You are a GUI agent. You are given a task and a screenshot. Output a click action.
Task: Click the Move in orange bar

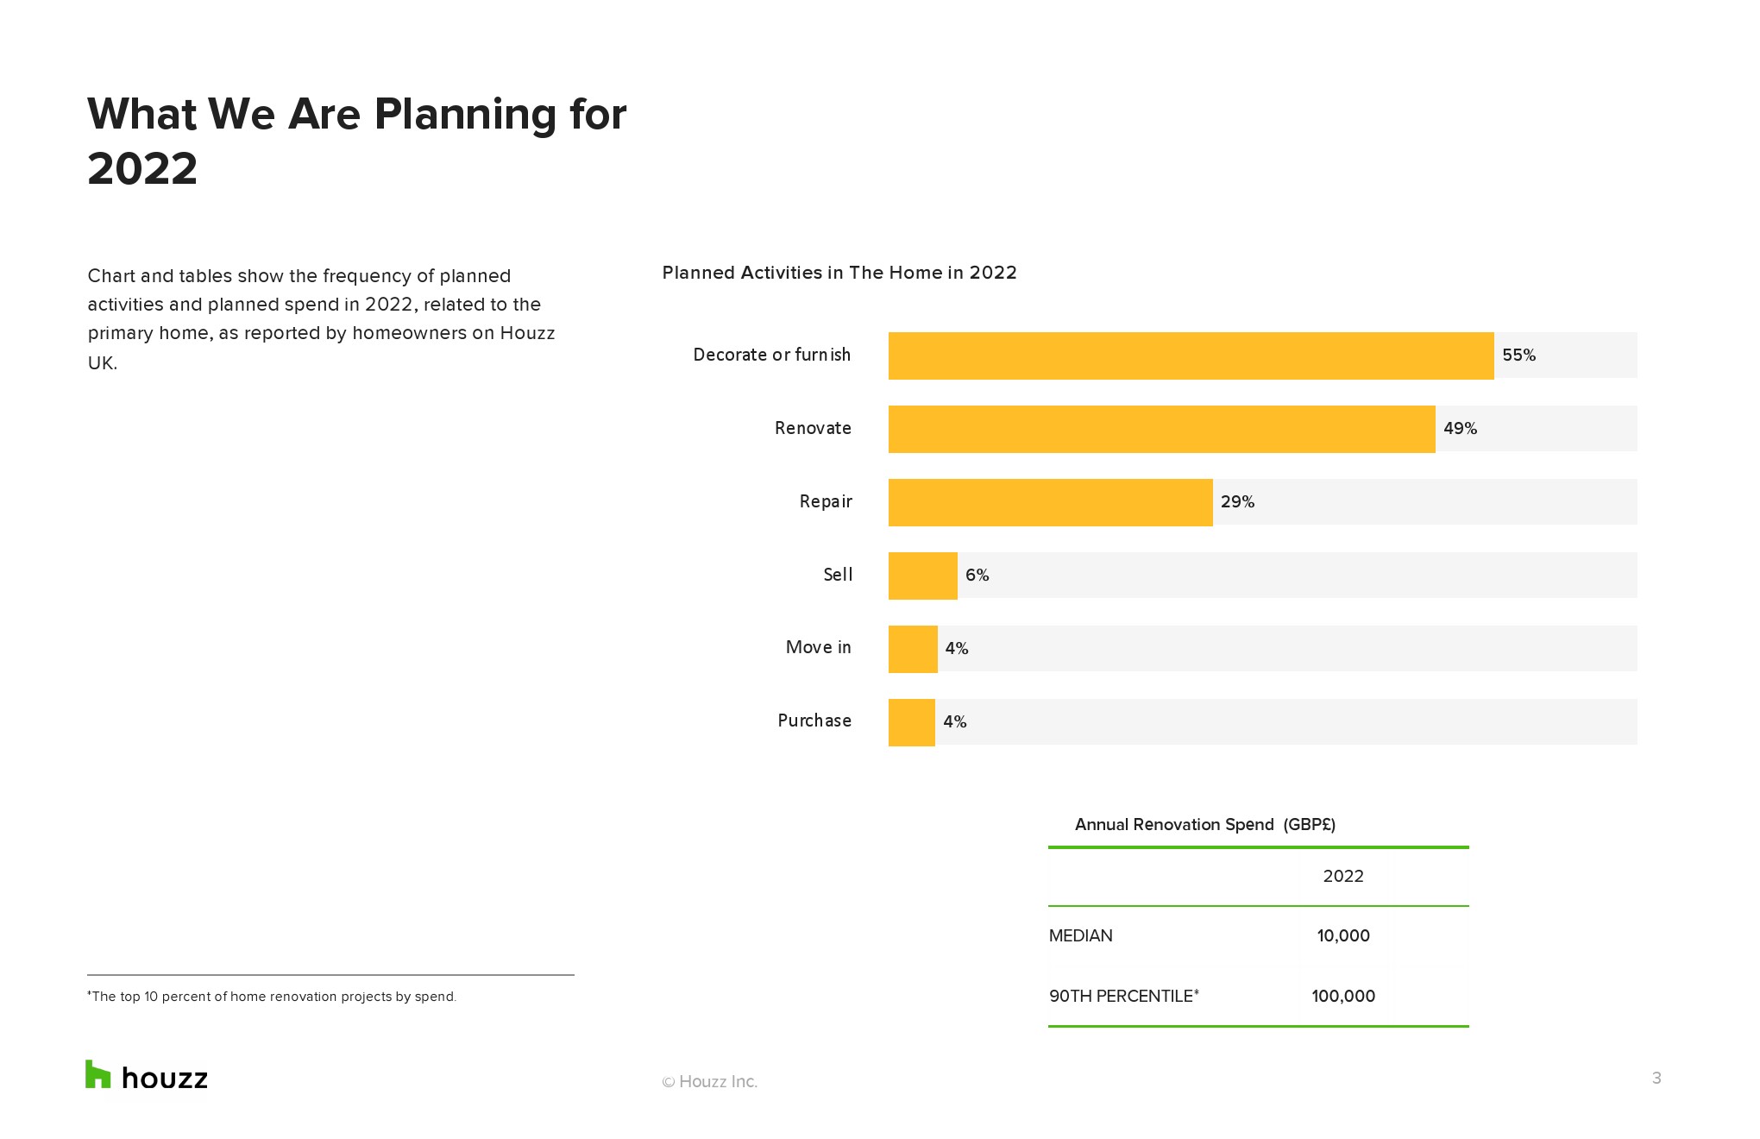pyautogui.click(x=913, y=649)
